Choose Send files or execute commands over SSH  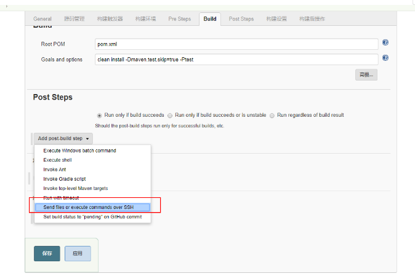pos(92,207)
